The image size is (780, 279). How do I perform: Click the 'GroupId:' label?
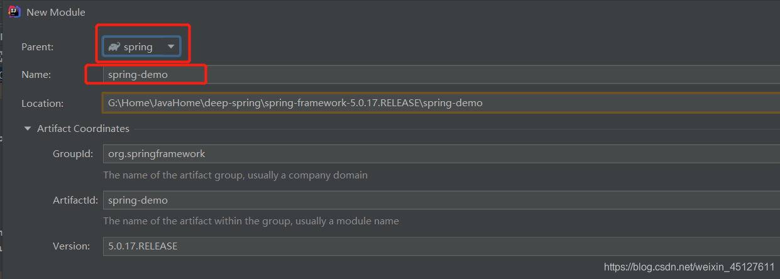pos(73,153)
